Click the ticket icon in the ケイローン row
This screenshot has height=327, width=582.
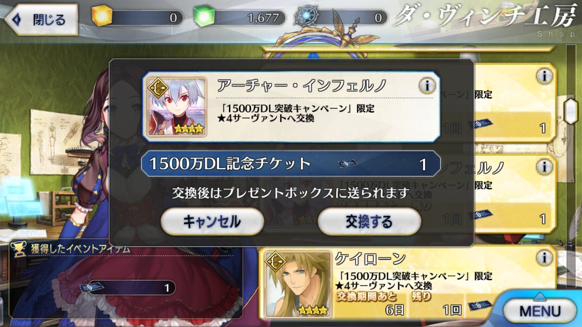pos(480,306)
